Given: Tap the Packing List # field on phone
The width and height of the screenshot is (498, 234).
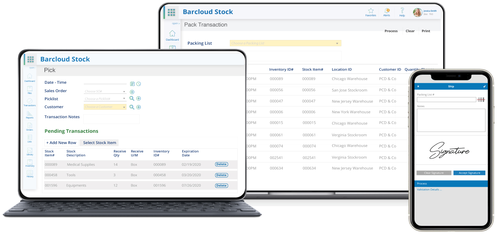Looking at the screenshot, I should pyautogui.click(x=446, y=100).
